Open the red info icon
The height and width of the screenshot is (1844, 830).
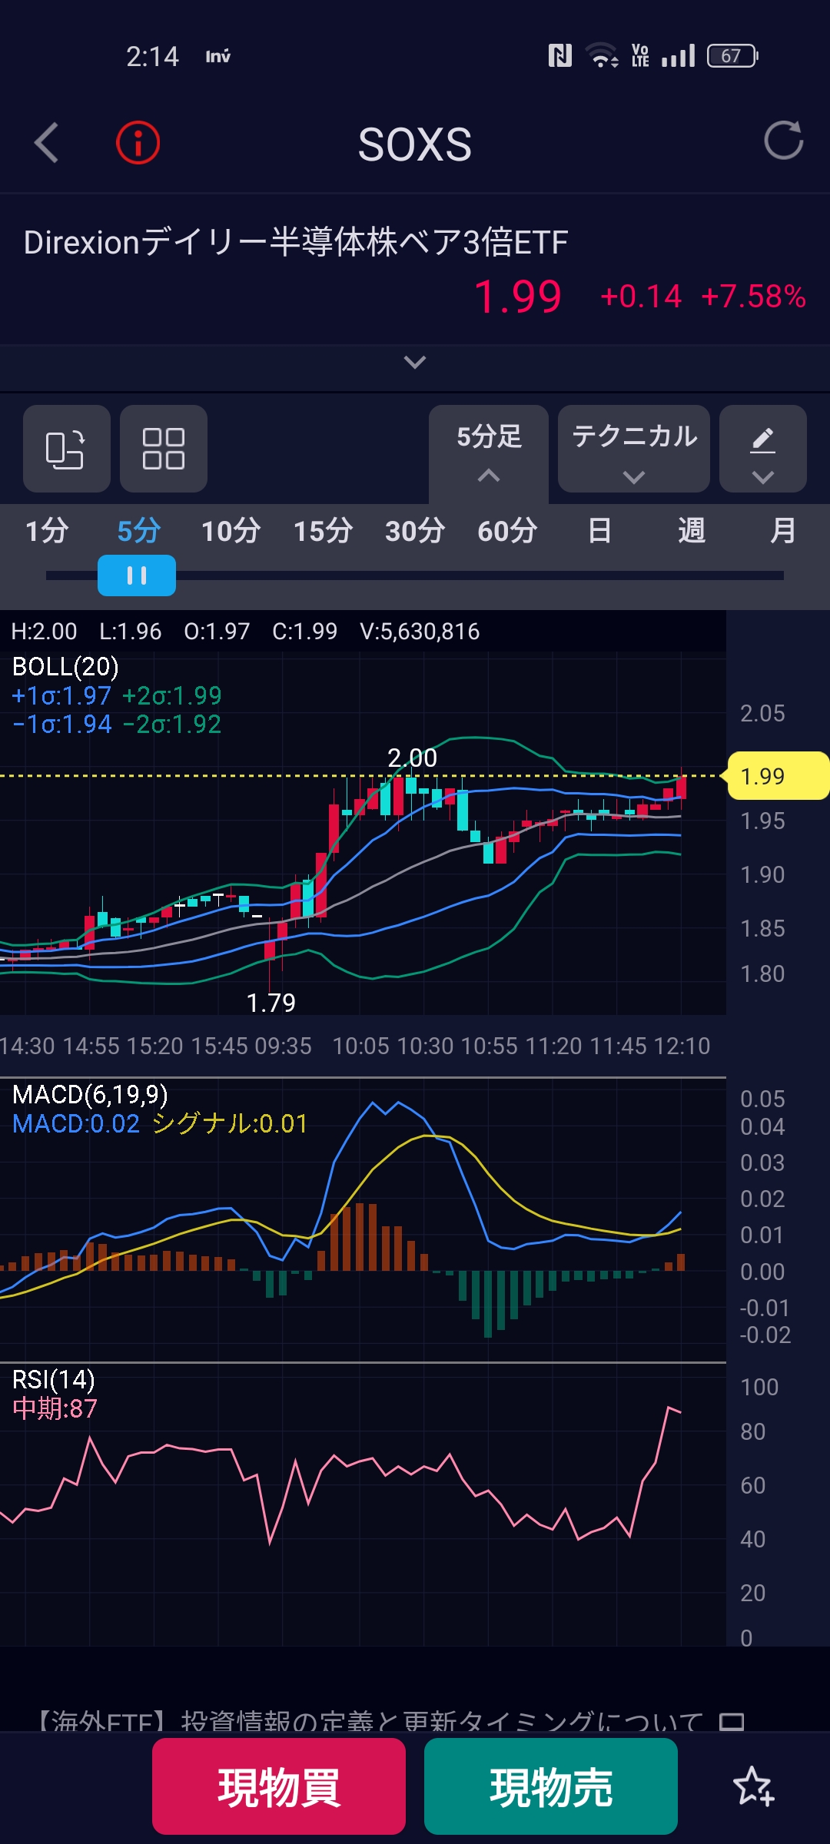click(x=138, y=143)
